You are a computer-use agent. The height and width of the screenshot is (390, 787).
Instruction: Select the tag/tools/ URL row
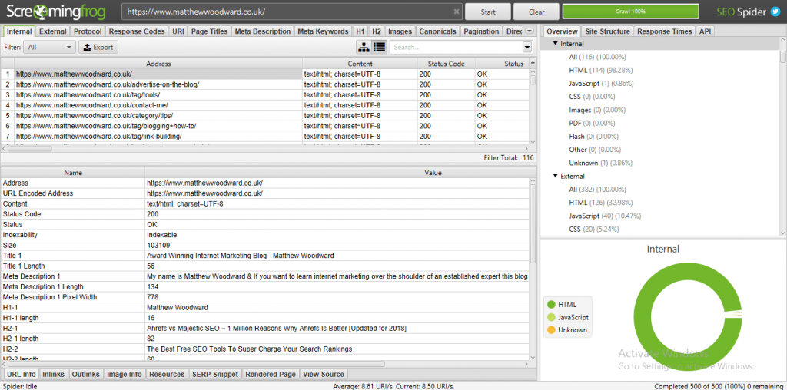(x=264, y=94)
